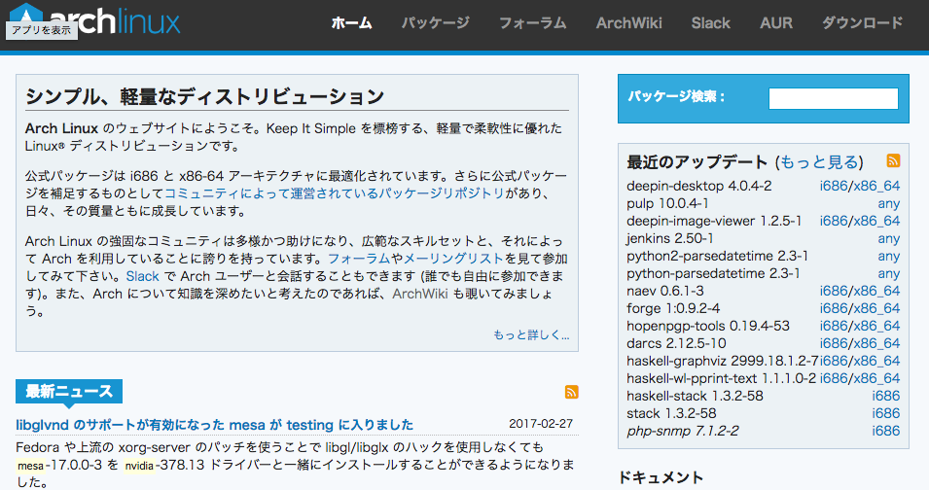Click the もっと見る link for recent updates
Viewport: 929px width, 490px height.
point(819,162)
